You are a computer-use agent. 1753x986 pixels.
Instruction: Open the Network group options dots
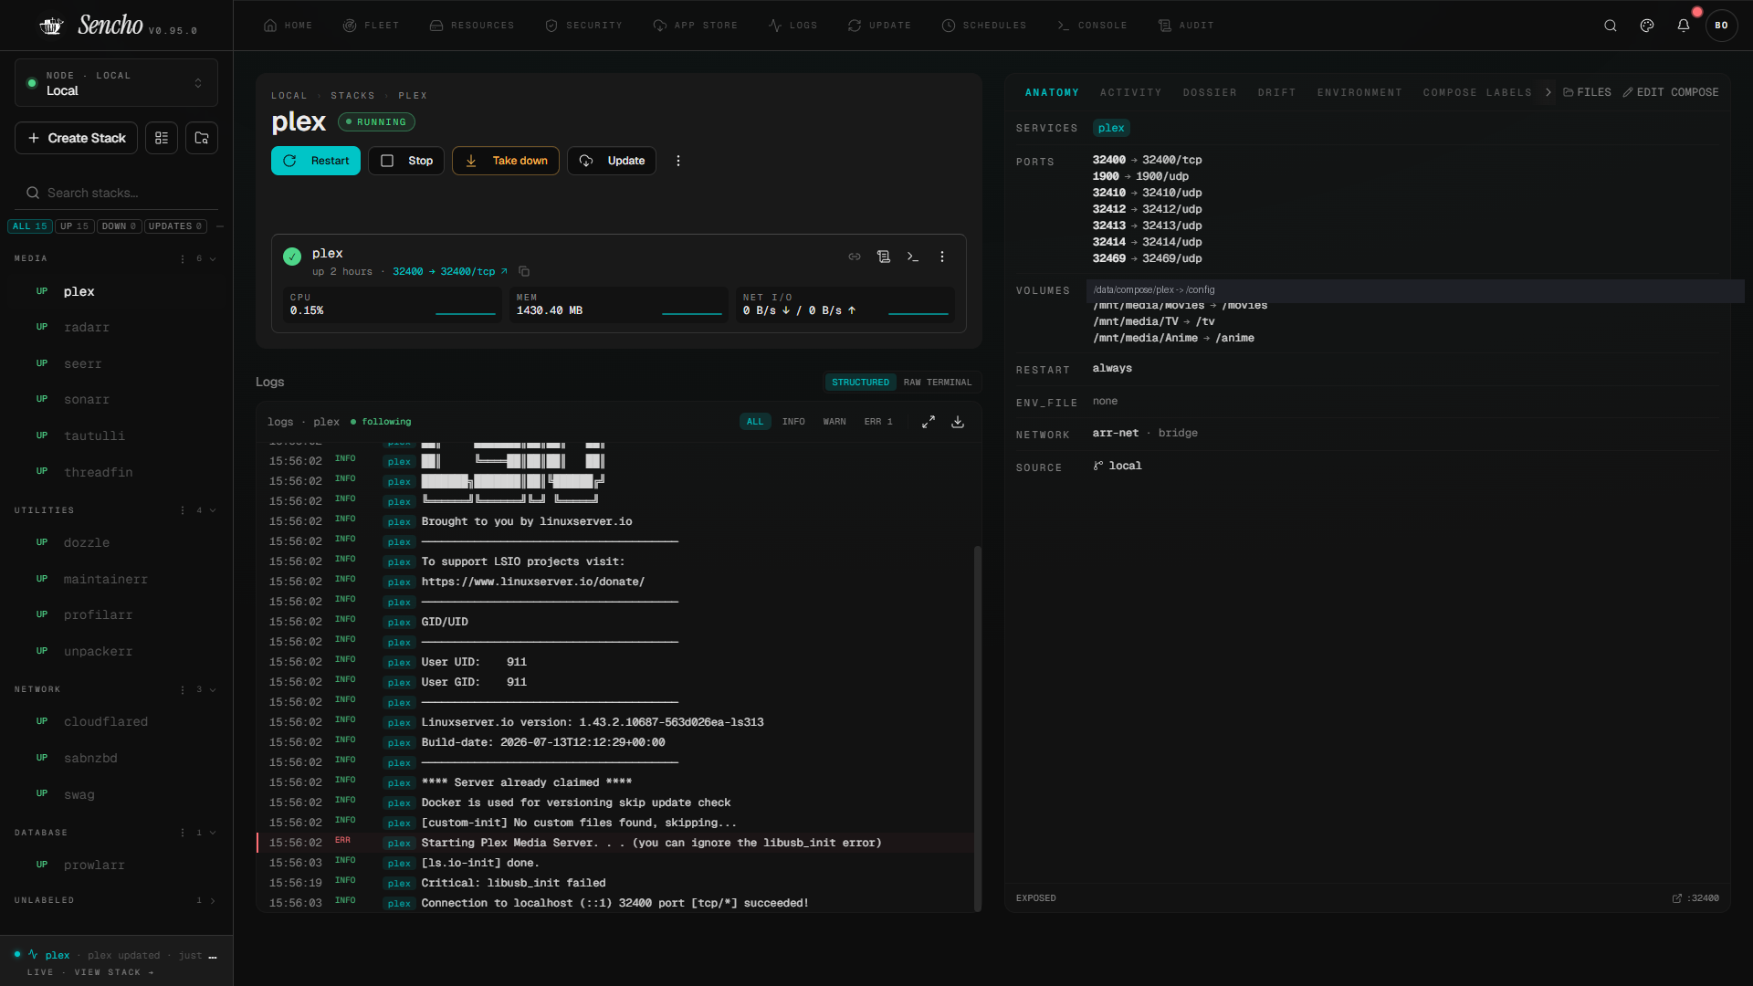(x=183, y=690)
